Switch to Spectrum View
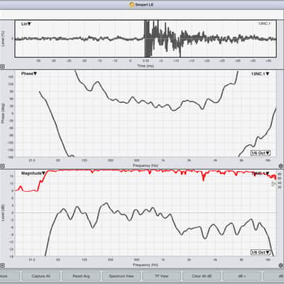The image size is (284, 284). tap(121, 276)
